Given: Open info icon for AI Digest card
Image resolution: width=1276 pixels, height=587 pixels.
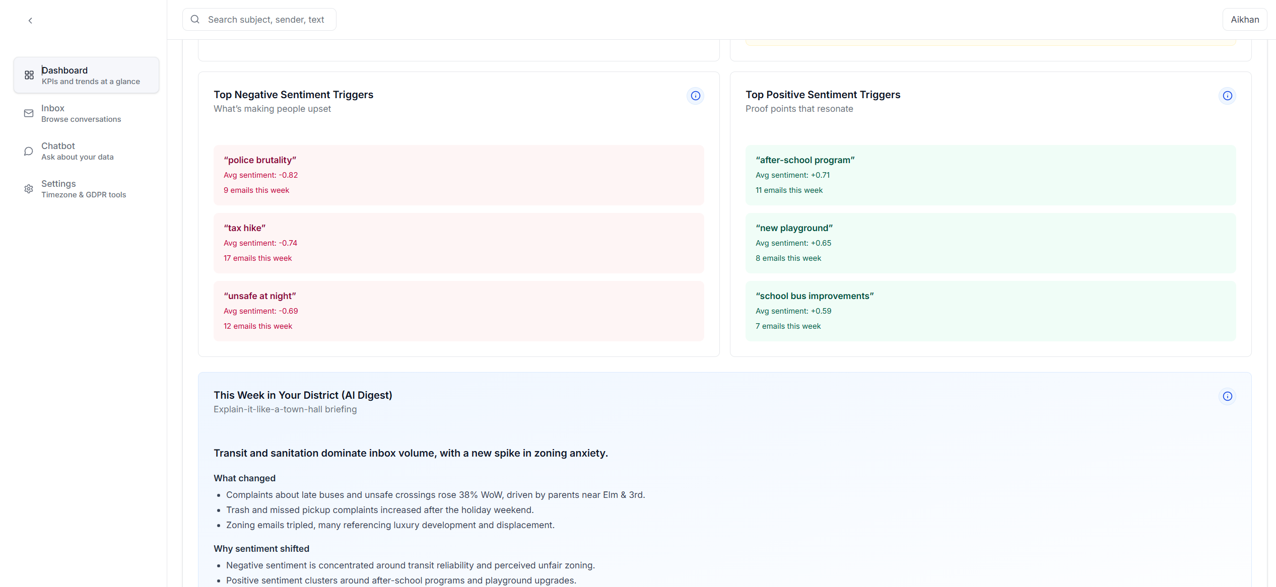Looking at the screenshot, I should tap(1227, 396).
